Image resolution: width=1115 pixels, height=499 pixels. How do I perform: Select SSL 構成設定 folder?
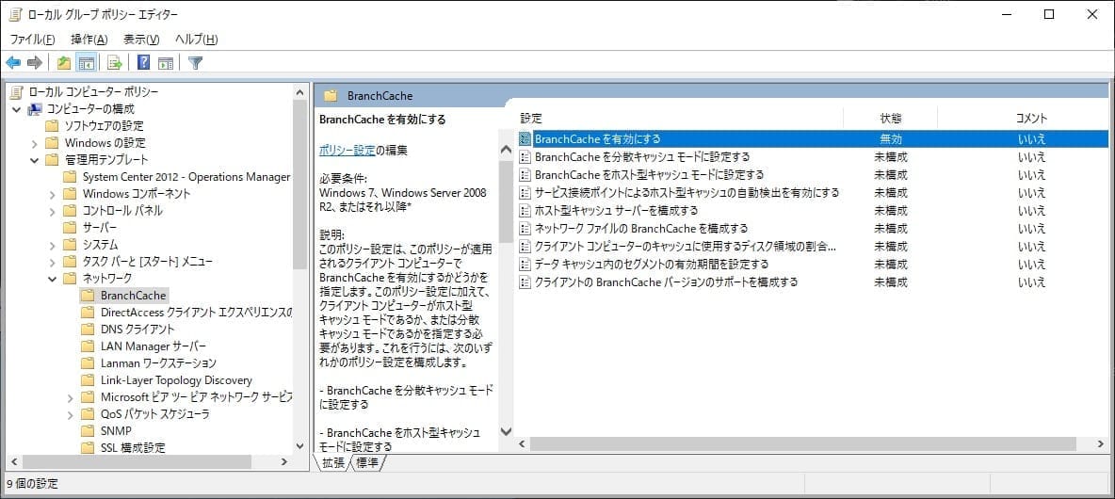[133, 448]
